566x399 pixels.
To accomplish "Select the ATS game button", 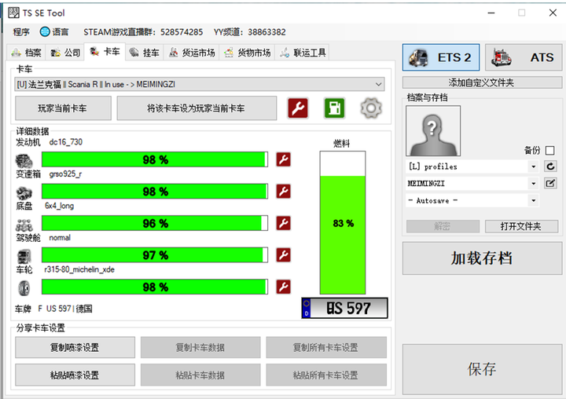I will [524, 57].
